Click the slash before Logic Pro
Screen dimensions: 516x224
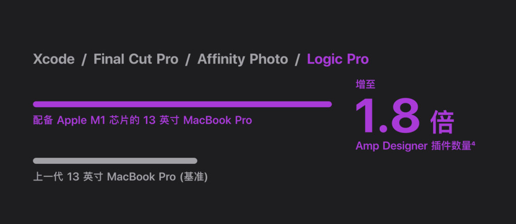point(298,60)
